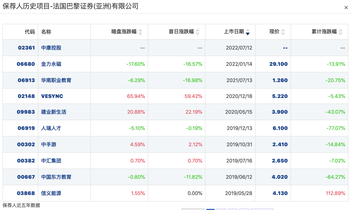Screen dimensions: 352x210
Task: Open stock 建业新生活
Action: coord(54,112)
